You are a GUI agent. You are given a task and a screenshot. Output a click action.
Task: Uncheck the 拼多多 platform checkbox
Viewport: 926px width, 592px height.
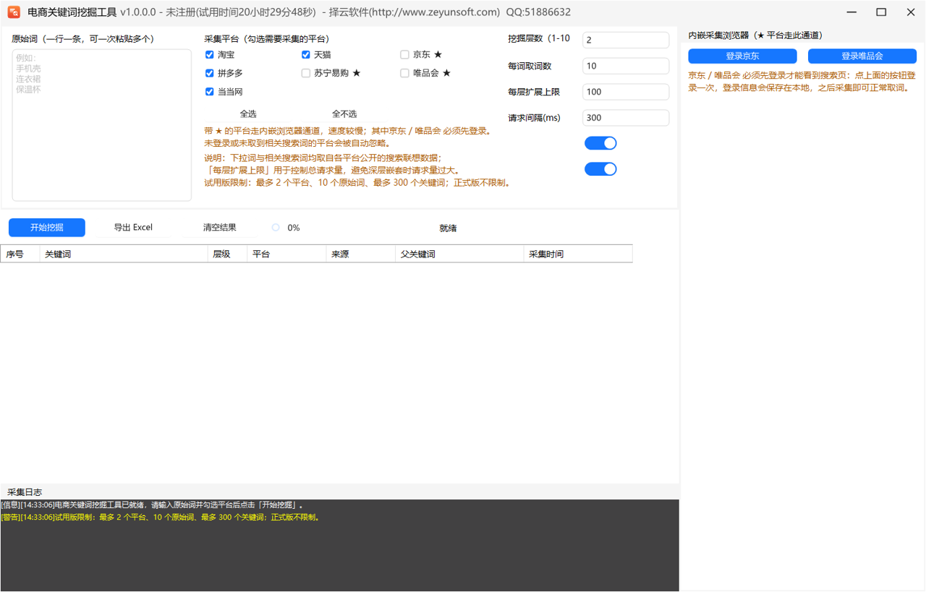(210, 73)
